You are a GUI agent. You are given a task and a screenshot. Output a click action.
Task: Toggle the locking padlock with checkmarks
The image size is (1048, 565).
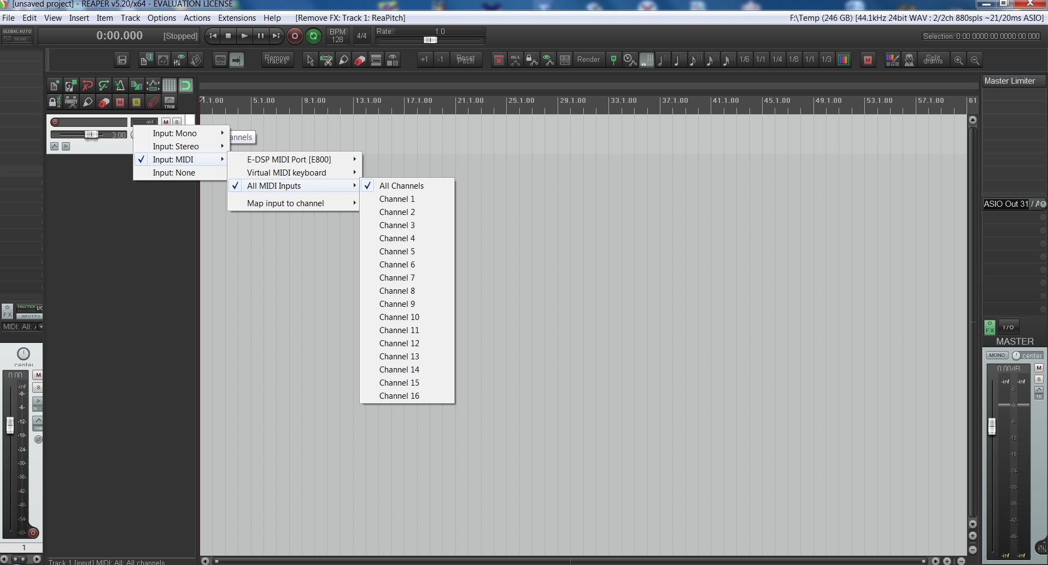[x=55, y=102]
